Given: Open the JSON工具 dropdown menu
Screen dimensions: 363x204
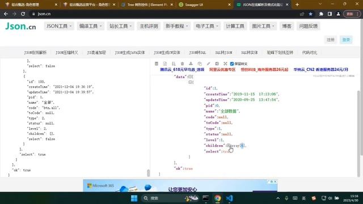Looking at the screenshot, I should click(x=59, y=26).
